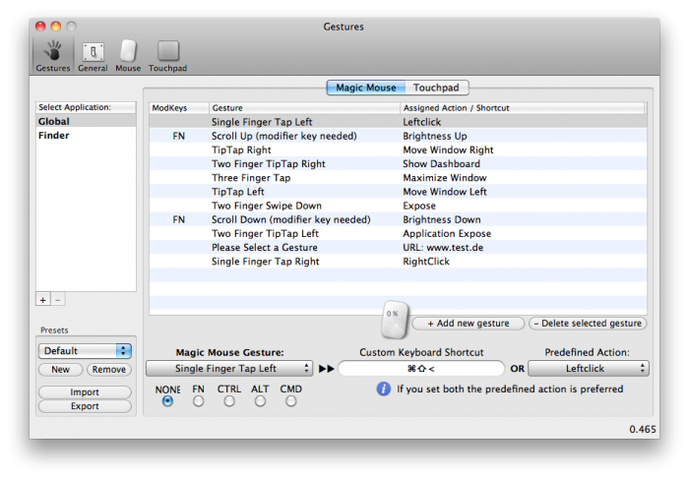
Task: Click the Brightness Up action cell
Action: (x=435, y=136)
